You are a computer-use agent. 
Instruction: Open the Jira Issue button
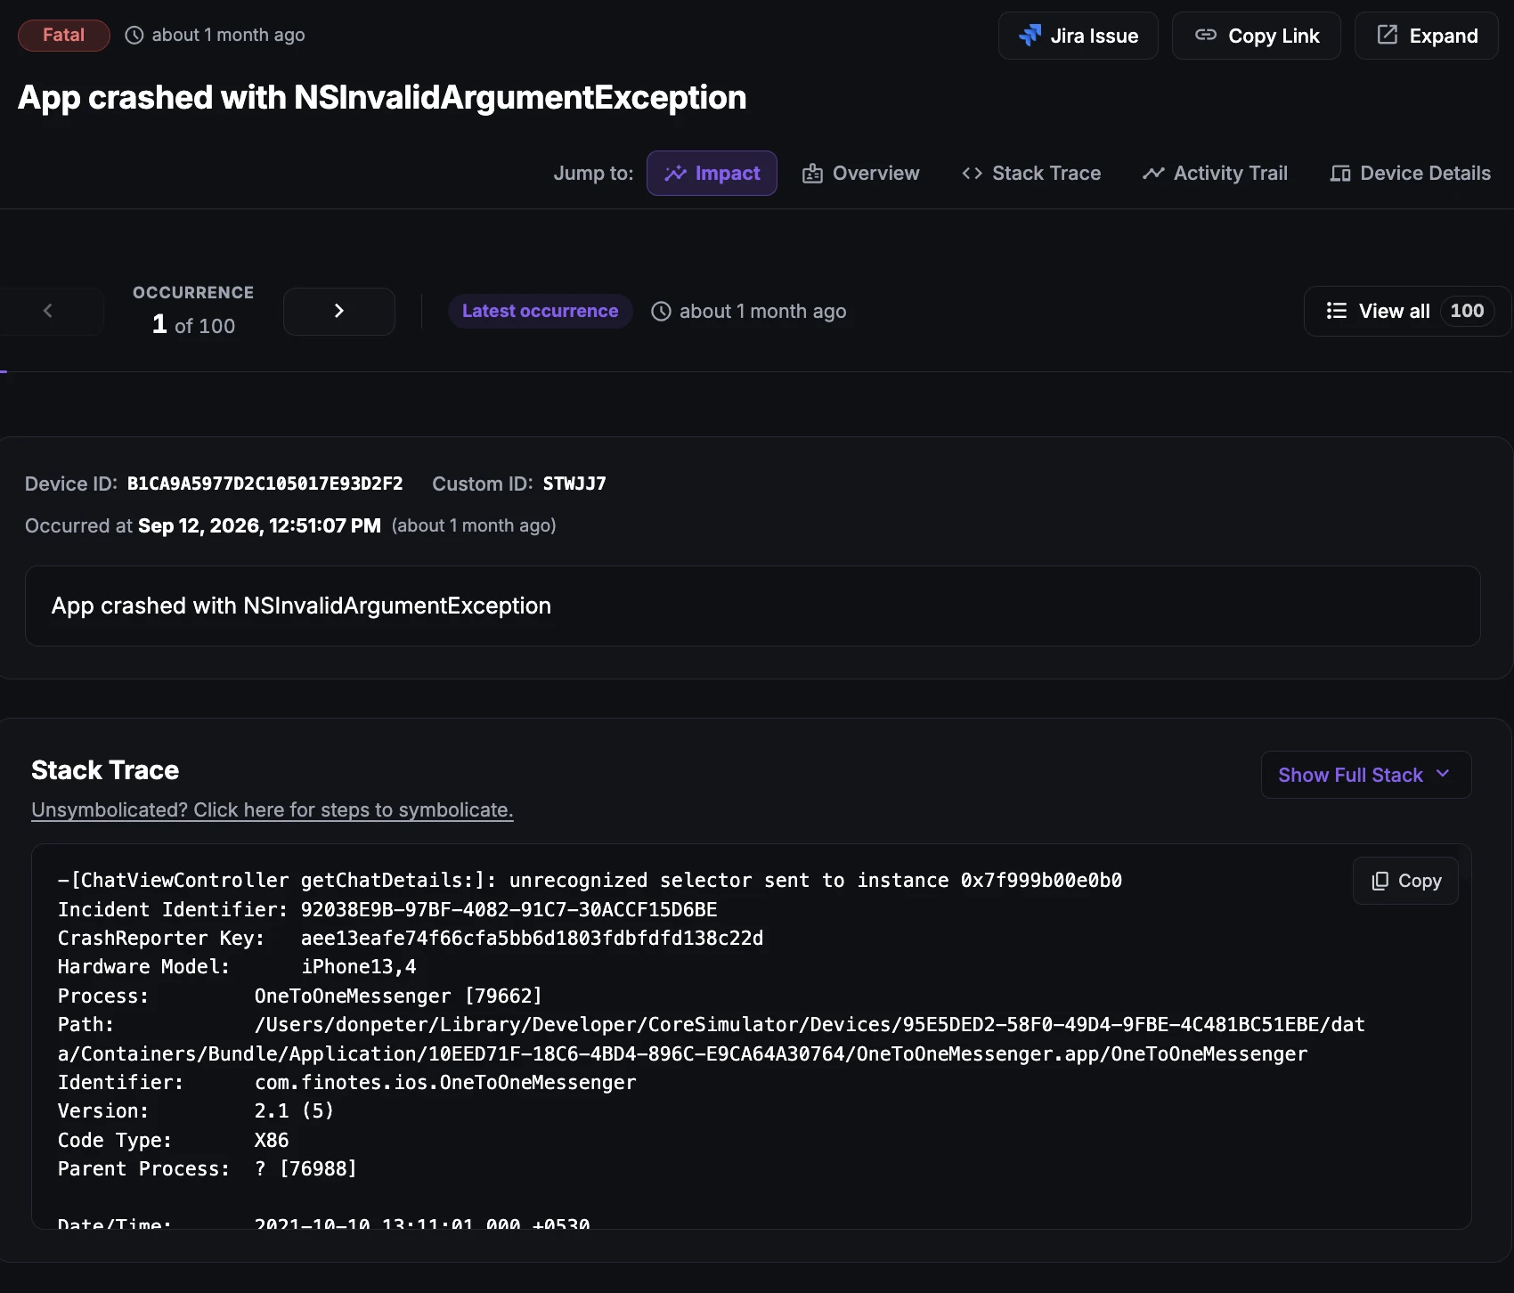[x=1078, y=36]
